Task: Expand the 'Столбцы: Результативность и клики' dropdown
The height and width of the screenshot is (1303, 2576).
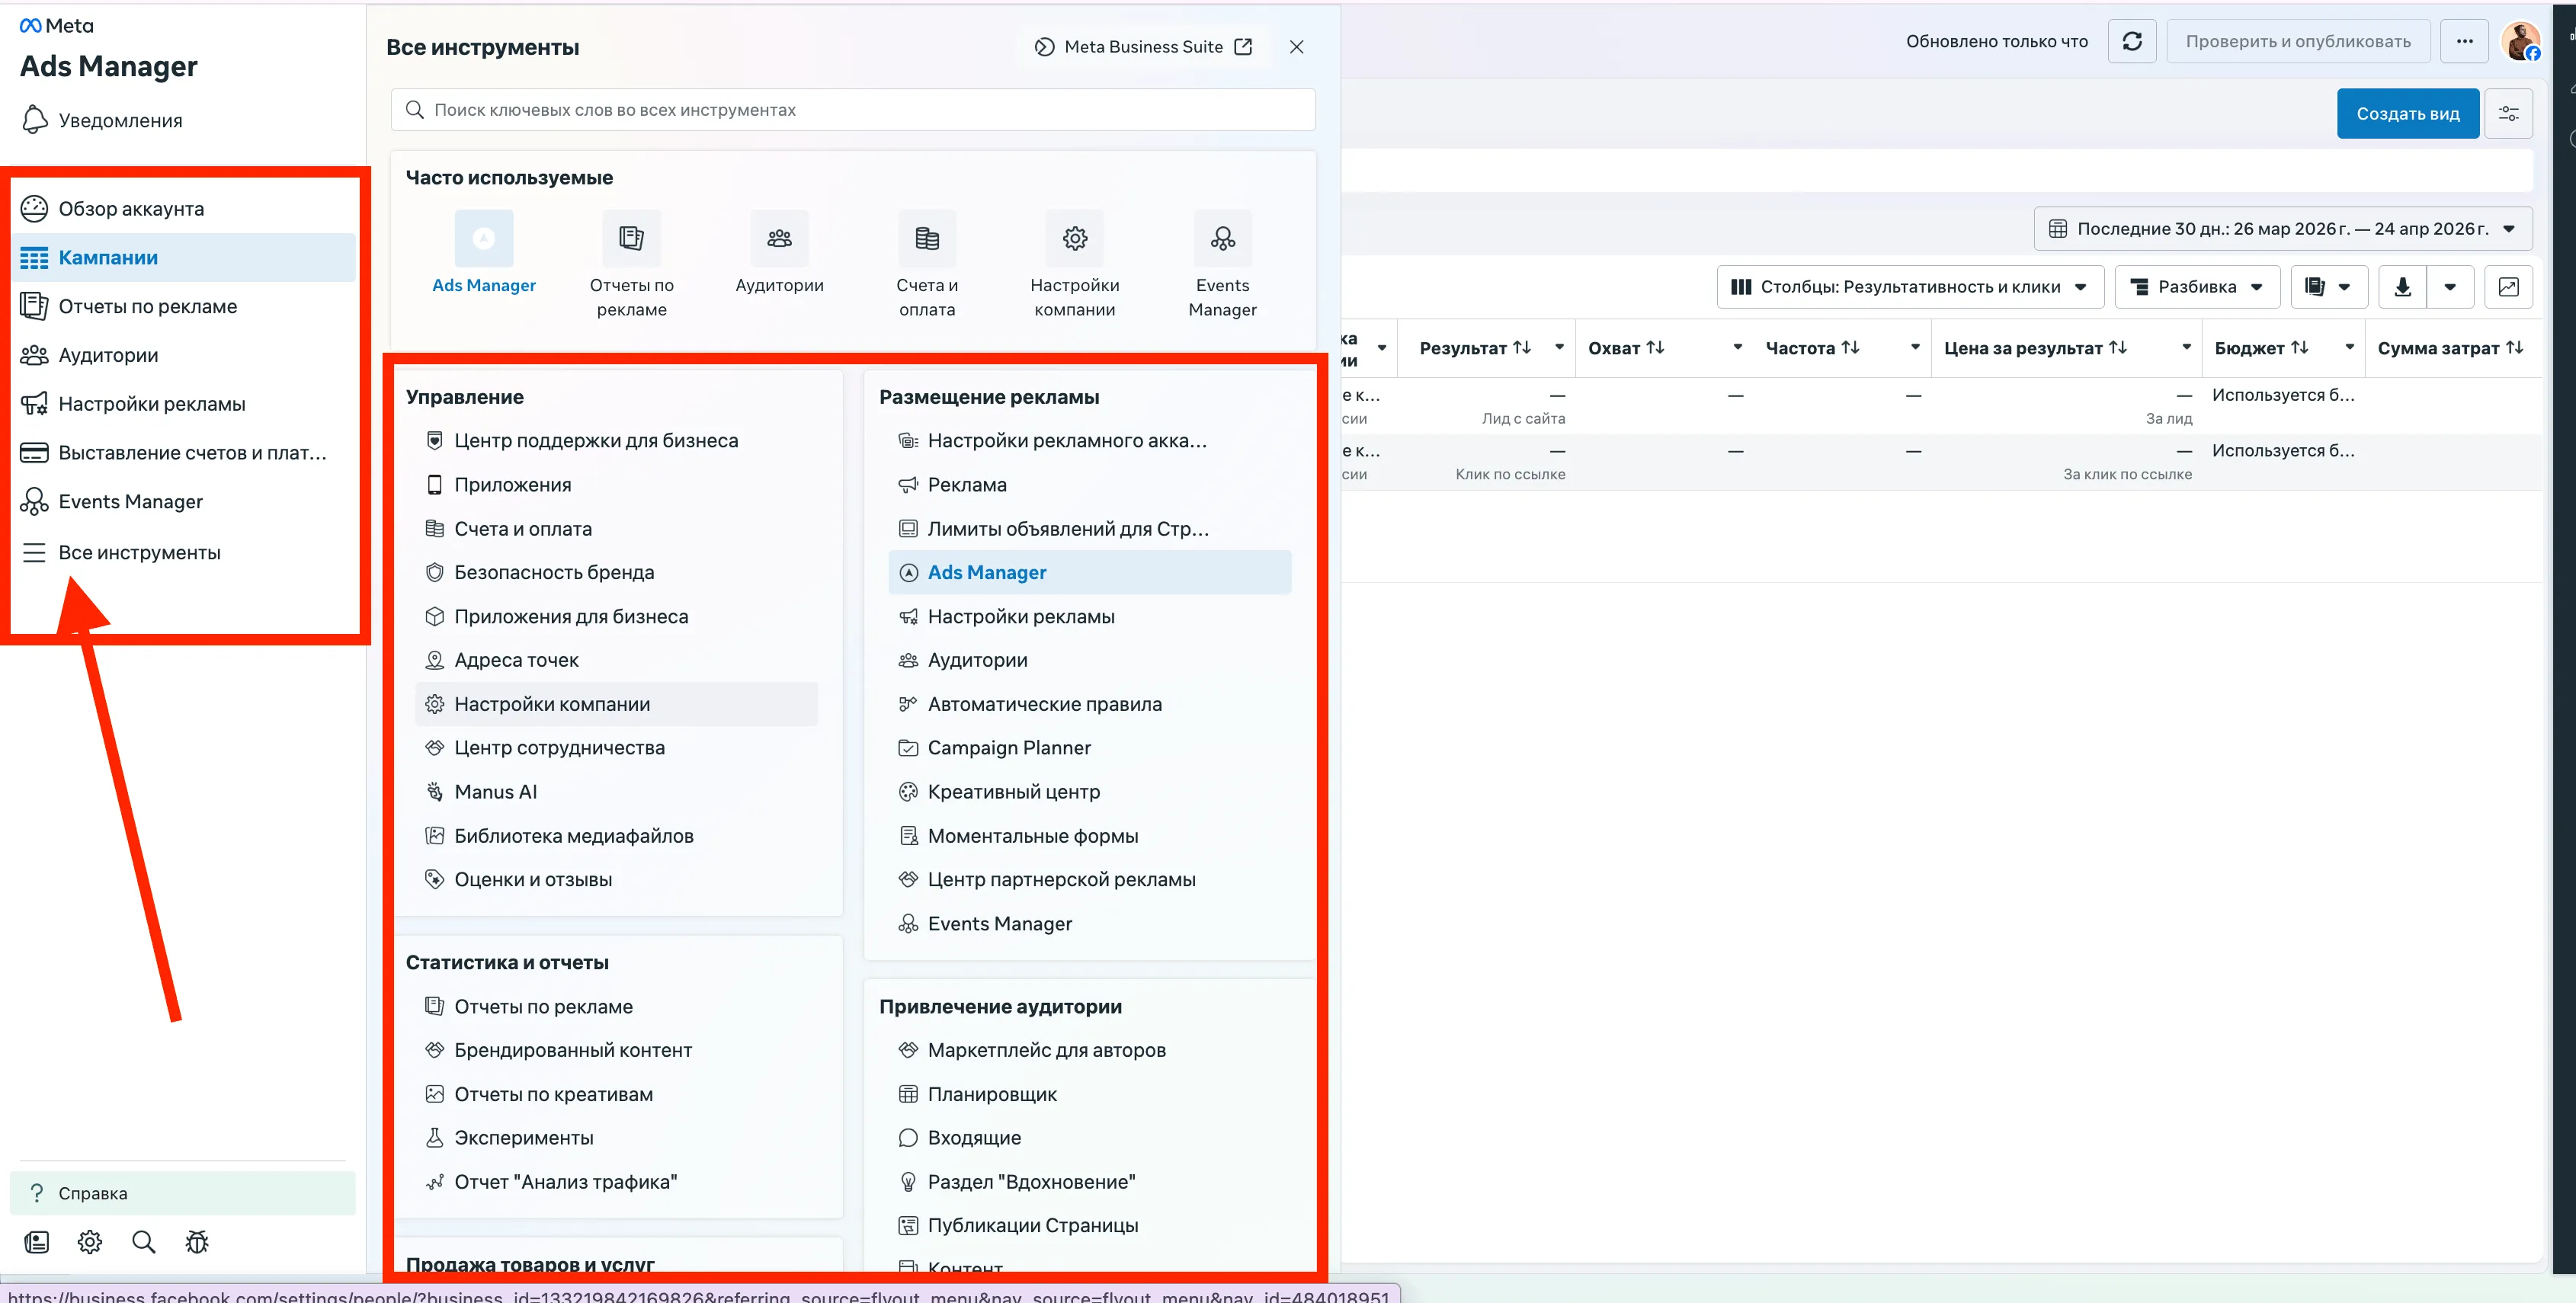Action: tap(1910, 287)
